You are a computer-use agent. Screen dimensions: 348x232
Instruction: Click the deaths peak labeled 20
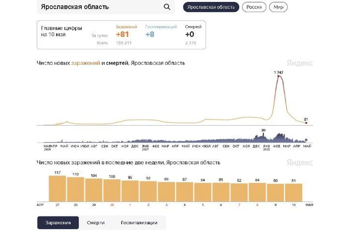(264, 133)
